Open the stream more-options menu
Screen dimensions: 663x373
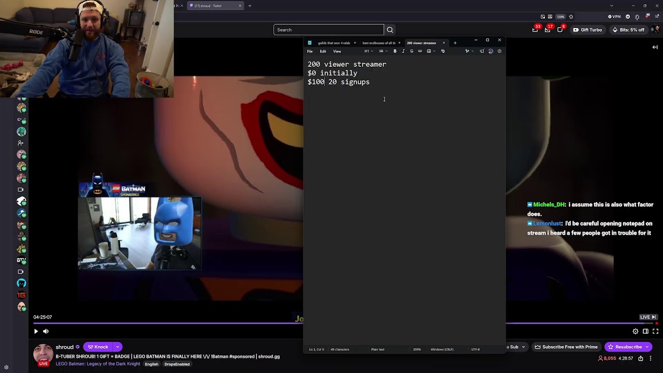click(651, 358)
